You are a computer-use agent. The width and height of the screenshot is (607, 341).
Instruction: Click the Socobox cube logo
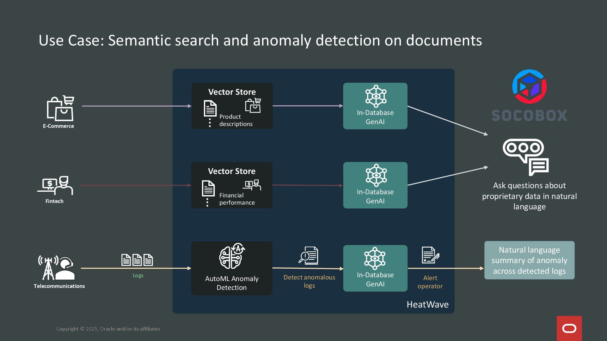tap(529, 87)
